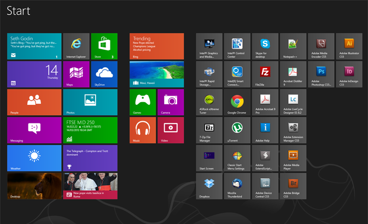The width and height of the screenshot is (368, 224).
Task: Launch Adobe LiveCycle Designer ES 8.2
Action: click(x=293, y=102)
